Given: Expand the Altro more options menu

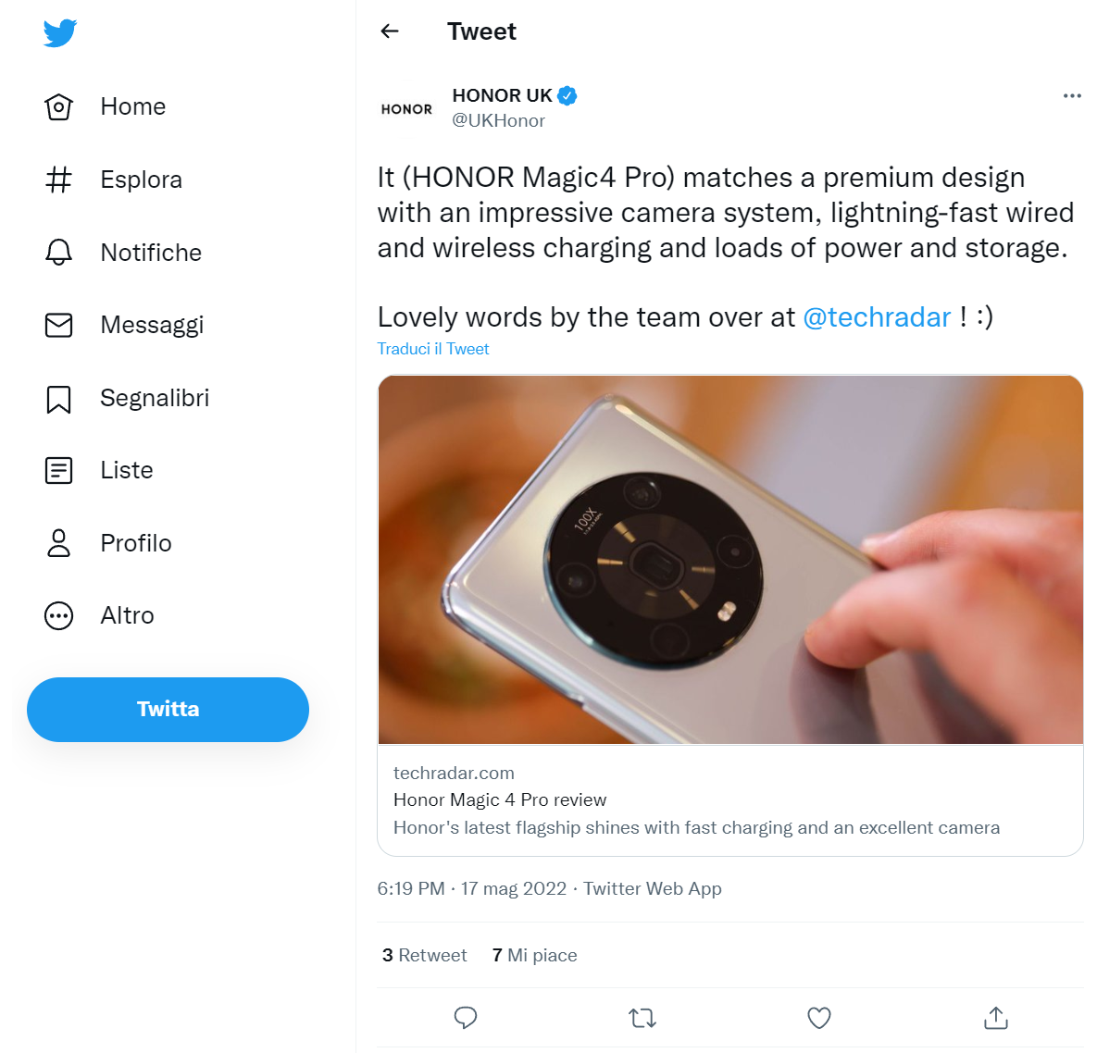Looking at the screenshot, I should pos(127,615).
